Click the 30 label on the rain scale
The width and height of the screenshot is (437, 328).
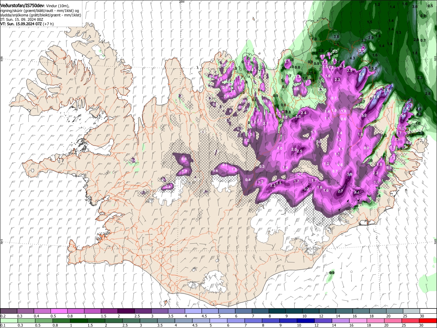pos(422,326)
